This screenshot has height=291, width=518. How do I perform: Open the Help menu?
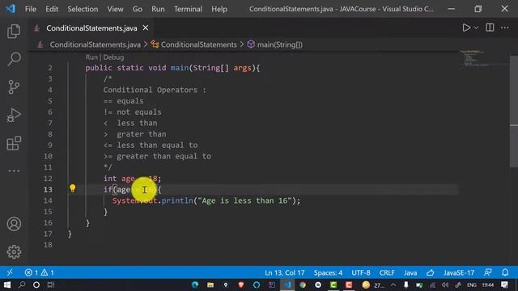[x=219, y=9]
